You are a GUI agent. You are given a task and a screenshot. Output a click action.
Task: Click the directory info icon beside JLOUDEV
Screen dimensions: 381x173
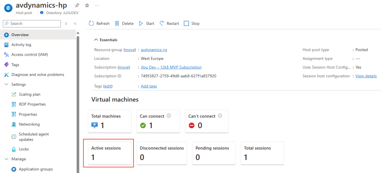pos(42,12)
